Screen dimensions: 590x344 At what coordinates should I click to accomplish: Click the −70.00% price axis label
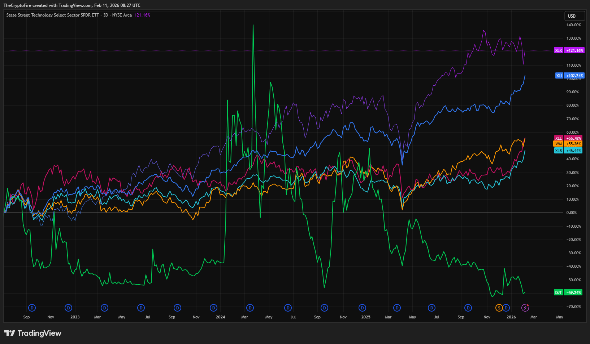[x=573, y=307]
